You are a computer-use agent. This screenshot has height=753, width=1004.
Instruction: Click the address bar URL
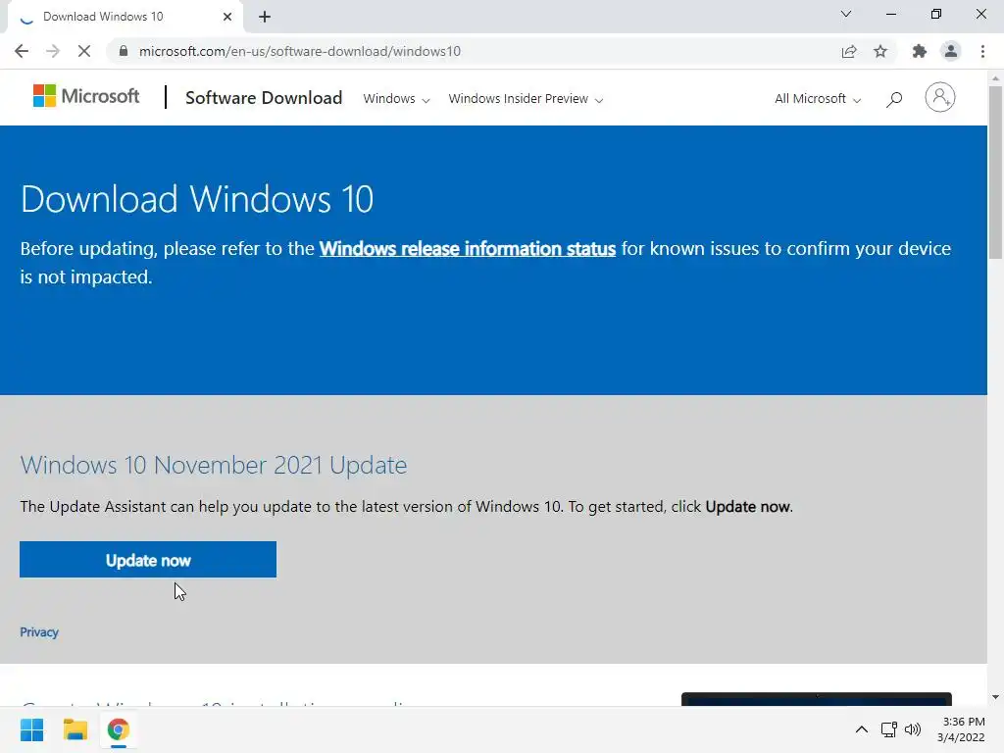[300, 51]
